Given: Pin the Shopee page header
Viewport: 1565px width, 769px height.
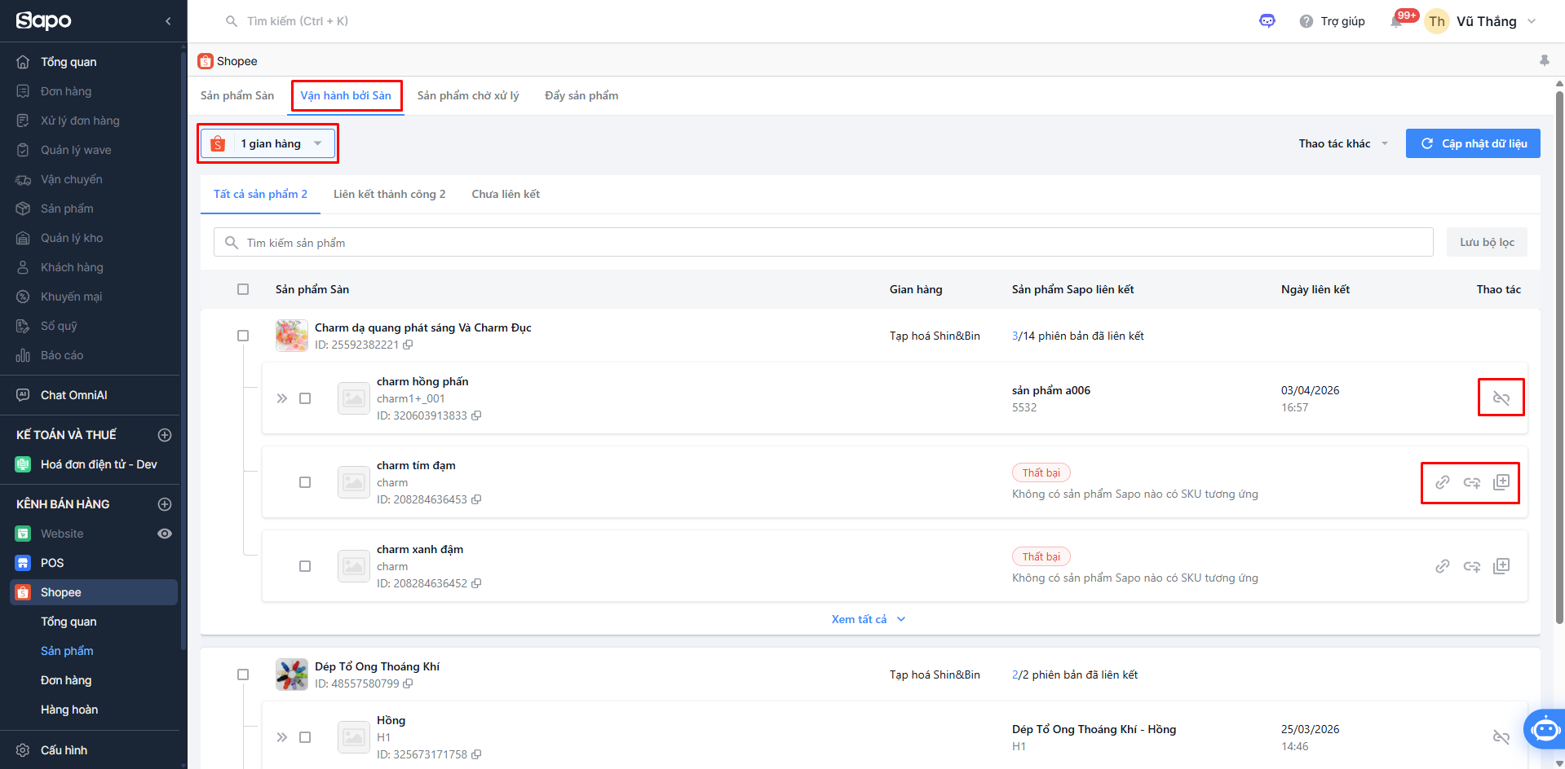Looking at the screenshot, I should tap(1544, 61).
